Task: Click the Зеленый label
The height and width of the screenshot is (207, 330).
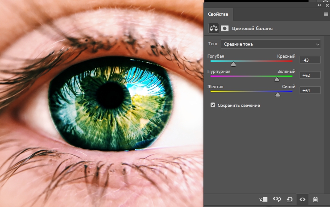Action: (286, 72)
